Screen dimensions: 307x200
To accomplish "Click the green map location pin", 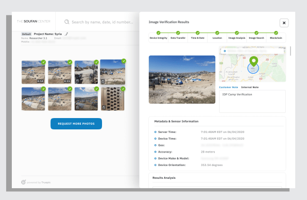I will coord(253,61).
